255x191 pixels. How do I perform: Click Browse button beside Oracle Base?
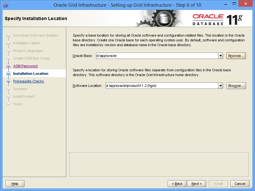click(x=236, y=56)
